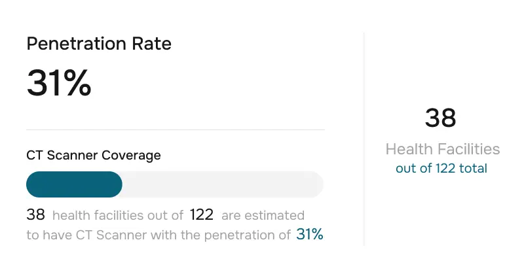Click the 'out of 122 total' teal text

[x=441, y=168]
